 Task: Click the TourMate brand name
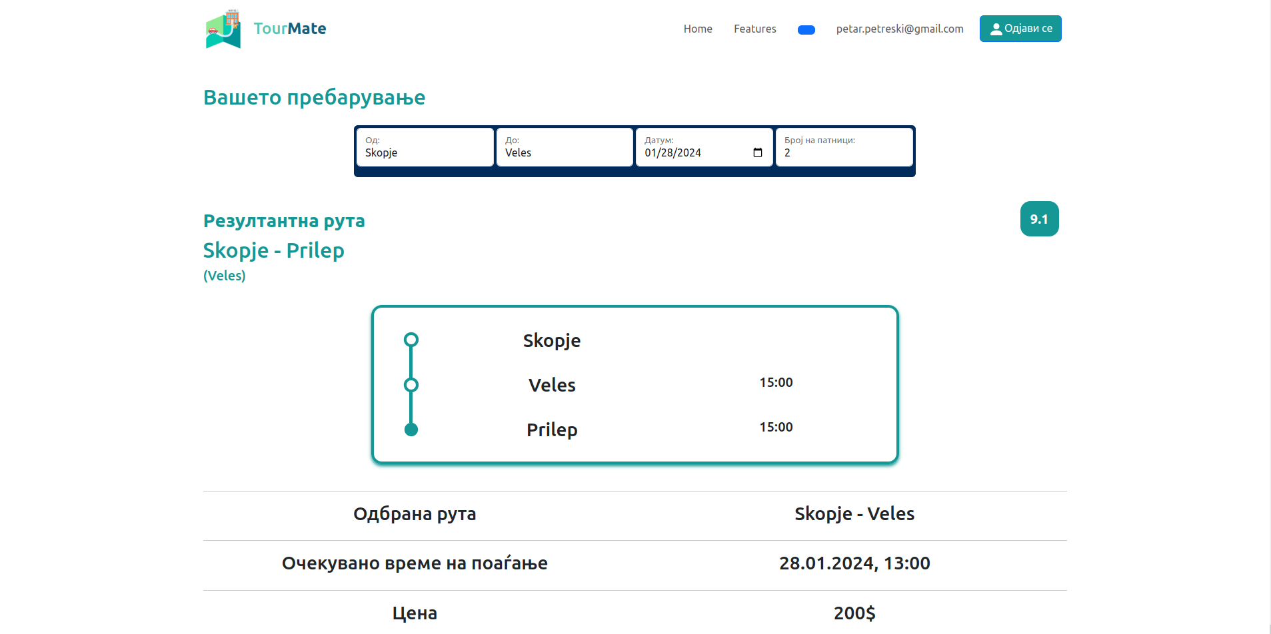pos(289,29)
